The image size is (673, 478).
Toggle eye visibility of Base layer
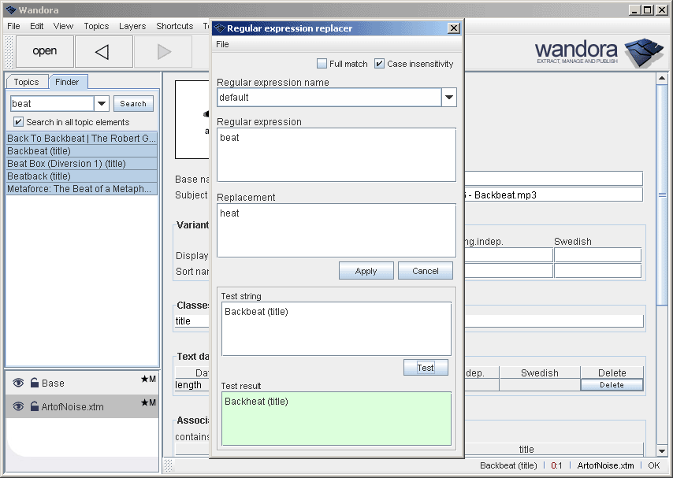click(x=17, y=384)
